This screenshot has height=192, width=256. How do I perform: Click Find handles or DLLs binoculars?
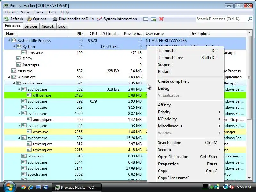pyautogui.click(x=55, y=19)
